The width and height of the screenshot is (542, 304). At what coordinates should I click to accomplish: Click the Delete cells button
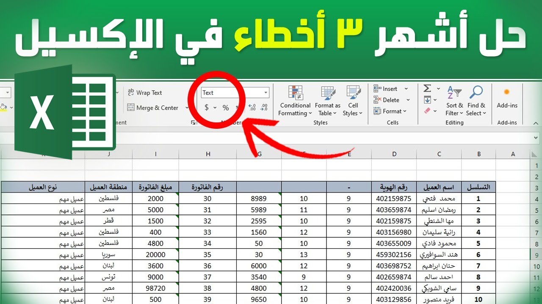[387, 100]
